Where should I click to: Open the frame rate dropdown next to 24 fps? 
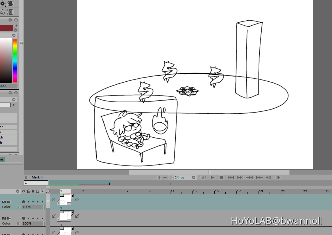click(x=194, y=177)
